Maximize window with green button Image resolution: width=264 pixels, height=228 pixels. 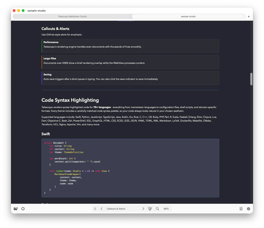(23, 11)
